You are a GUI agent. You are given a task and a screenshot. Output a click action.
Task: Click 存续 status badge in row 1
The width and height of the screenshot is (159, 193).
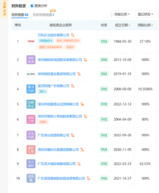coord(104,42)
